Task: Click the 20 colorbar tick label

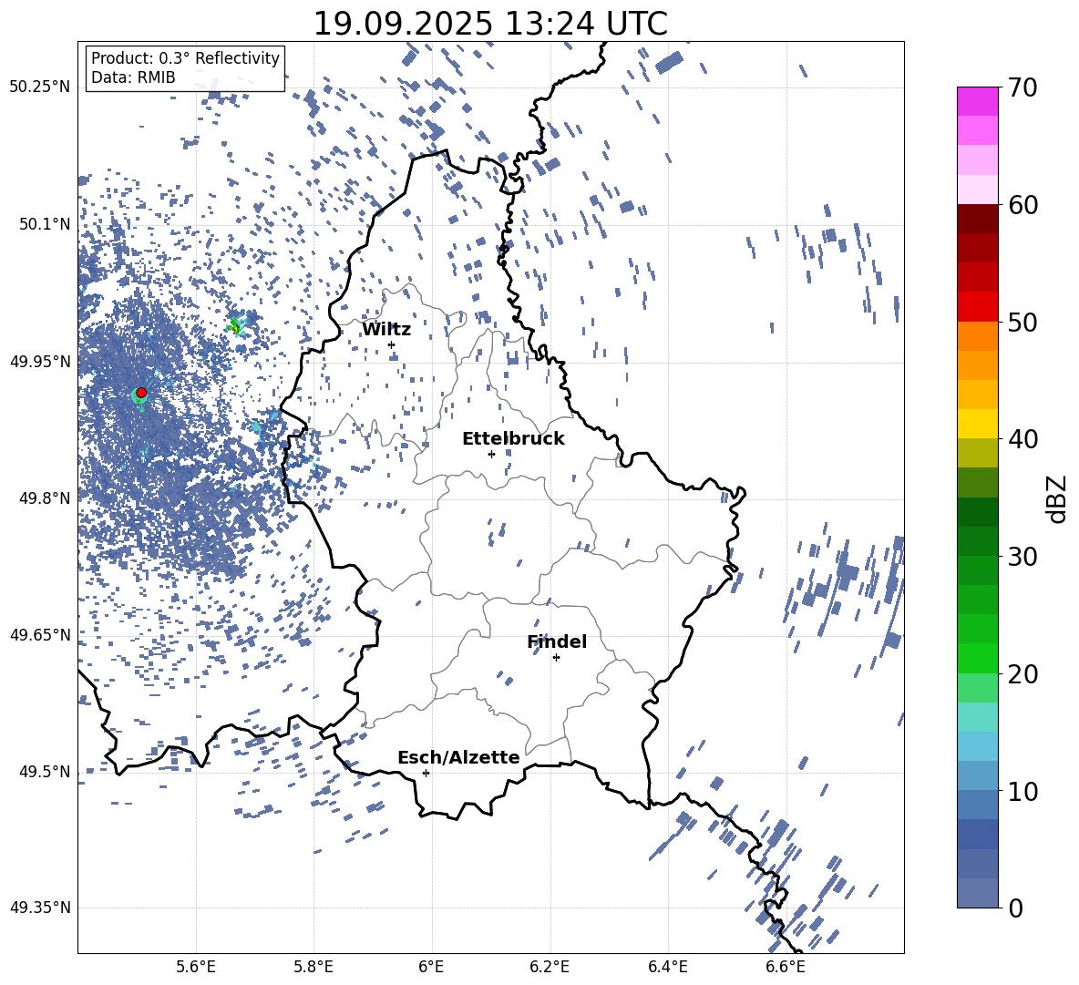Action: point(1022,673)
